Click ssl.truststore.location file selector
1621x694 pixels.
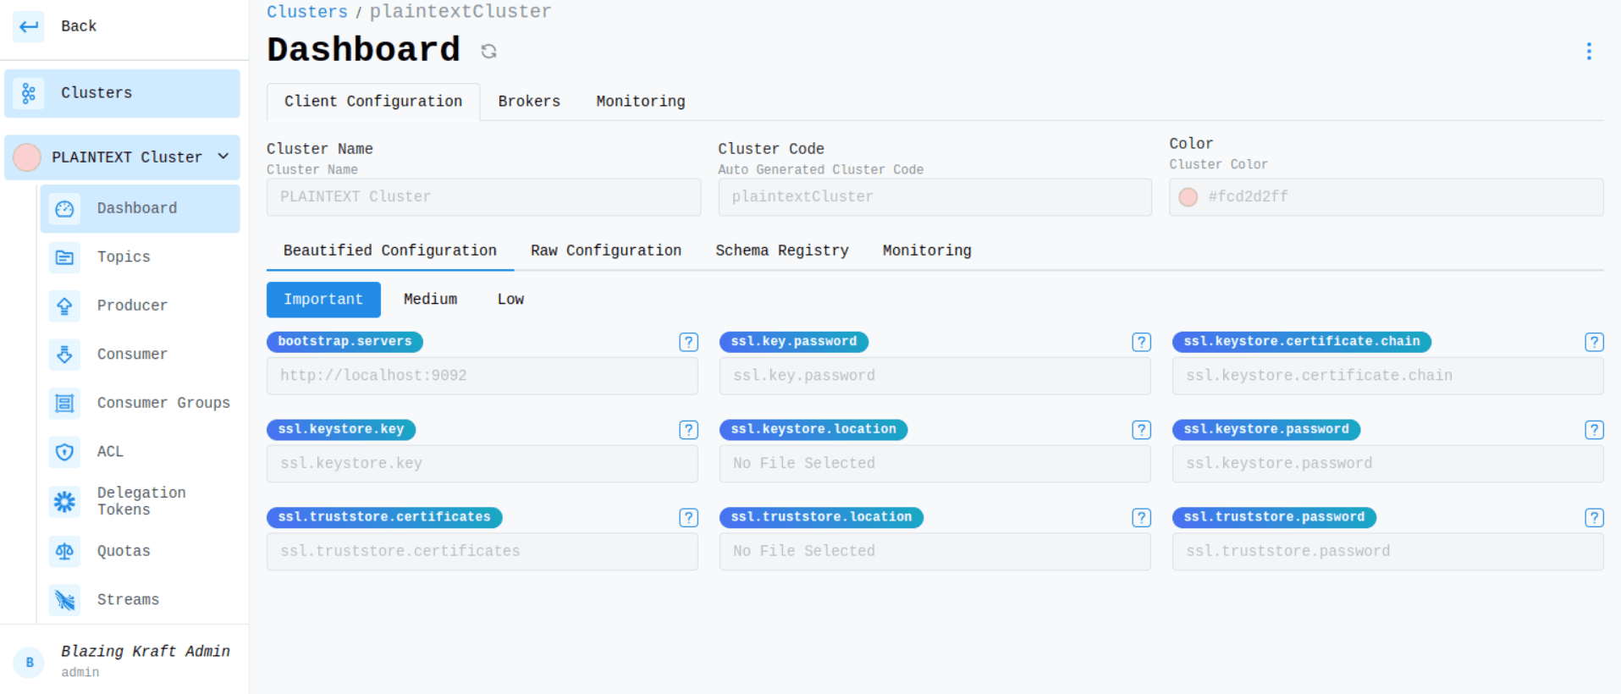click(x=935, y=552)
